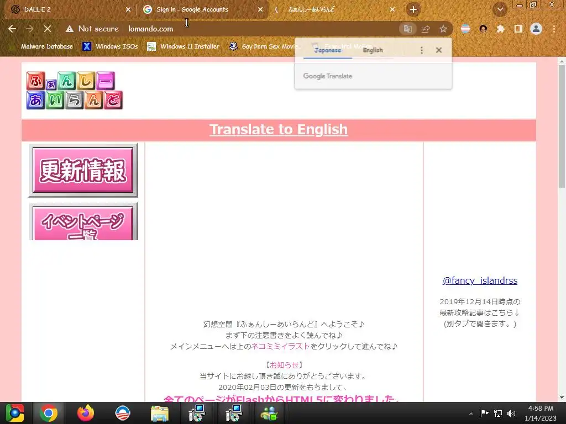Open the Chrome profile avatar

536,29
